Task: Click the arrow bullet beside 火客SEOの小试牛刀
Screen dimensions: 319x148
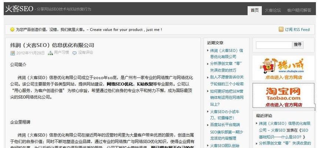Action: (x=208, y=112)
